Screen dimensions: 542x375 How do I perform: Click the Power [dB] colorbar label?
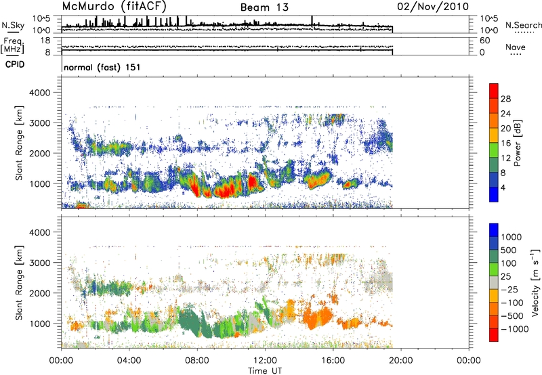point(517,143)
